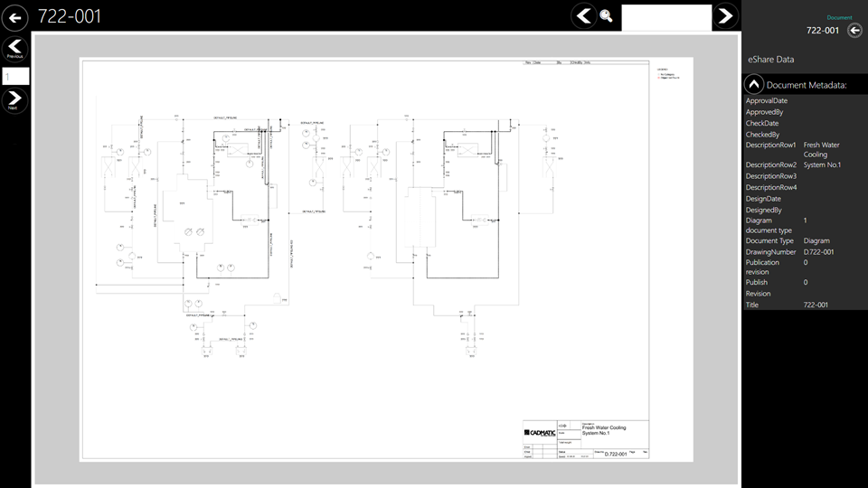This screenshot has height=488, width=868.
Task: Click the 722-001 page heading
Action: pyautogui.click(x=70, y=16)
